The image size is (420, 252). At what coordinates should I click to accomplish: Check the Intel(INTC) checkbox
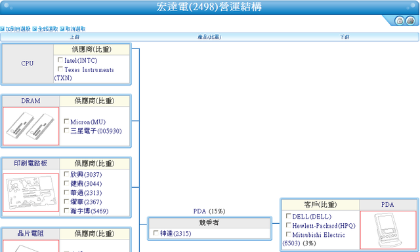click(60, 60)
